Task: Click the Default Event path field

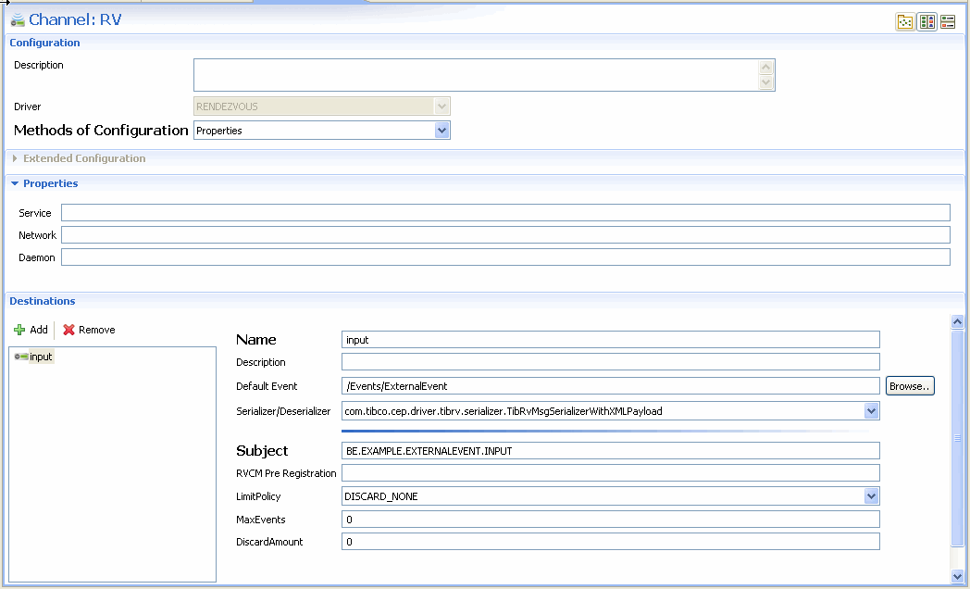Action: pos(611,386)
